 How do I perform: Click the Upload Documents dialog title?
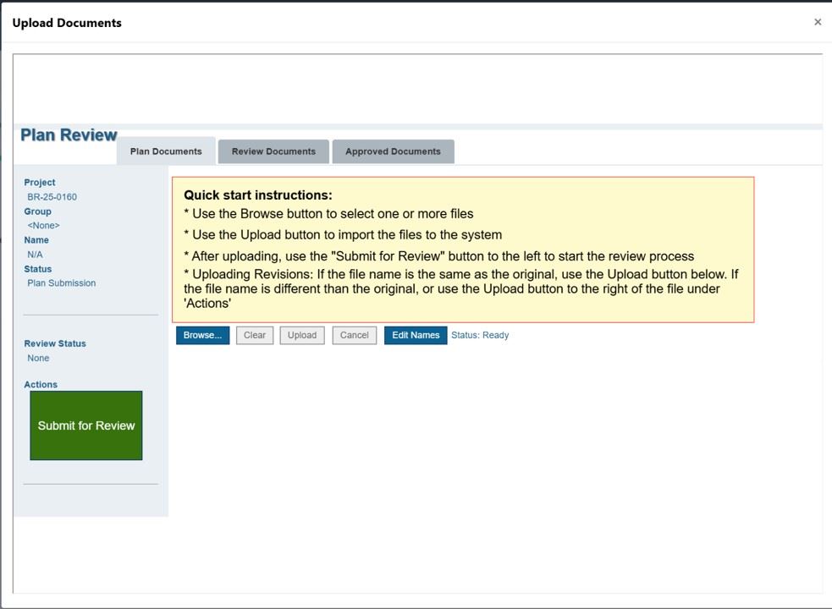point(67,23)
